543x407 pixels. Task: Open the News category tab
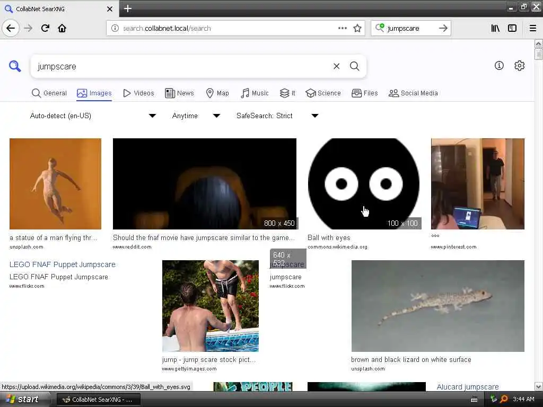(x=179, y=93)
